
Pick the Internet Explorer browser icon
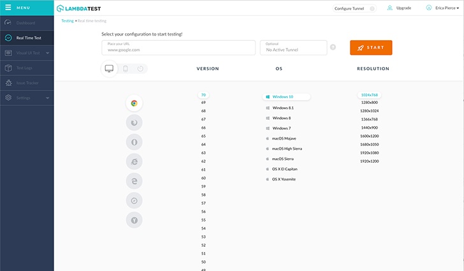coord(134,161)
